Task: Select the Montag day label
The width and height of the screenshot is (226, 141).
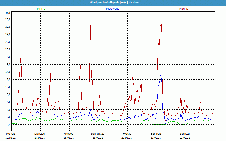Action: 10,133
